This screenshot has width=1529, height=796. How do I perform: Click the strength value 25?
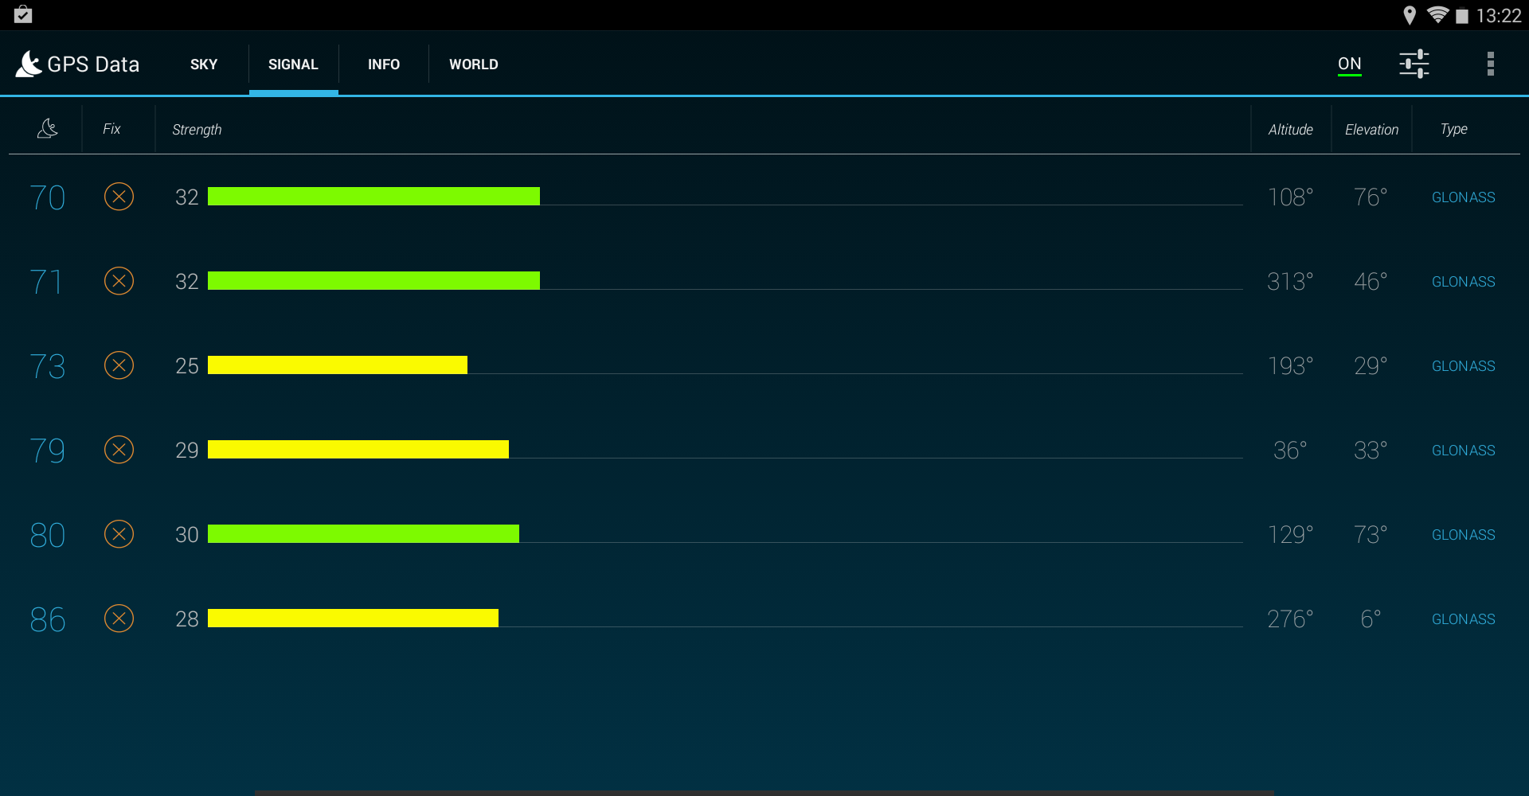tap(187, 366)
